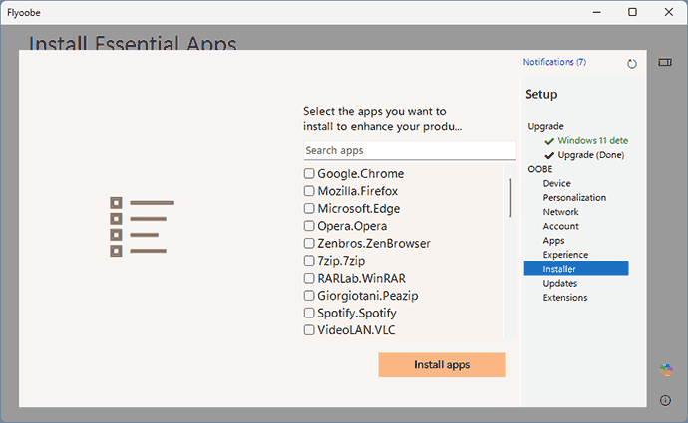Click the panel toggle icon at top right
Viewport: 688px width, 423px height.
coord(665,62)
